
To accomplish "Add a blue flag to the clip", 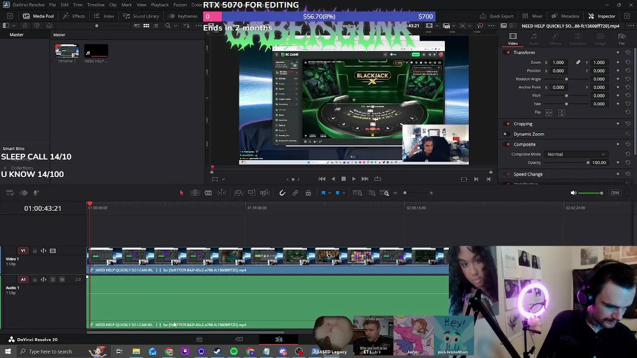I will [323, 193].
